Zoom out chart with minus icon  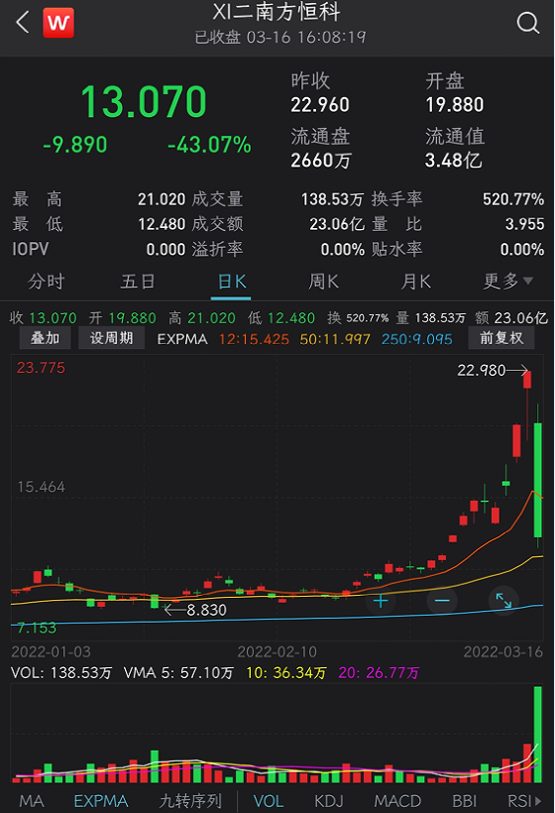442,601
